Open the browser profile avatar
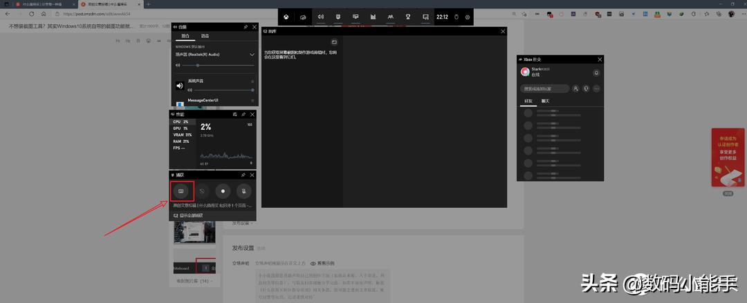The width and height of the screenshot is (747, 303). click(732, 14)
